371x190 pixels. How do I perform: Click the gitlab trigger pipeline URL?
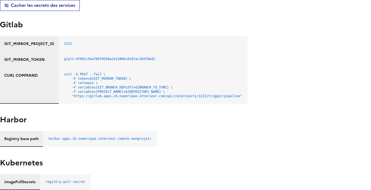157,96
